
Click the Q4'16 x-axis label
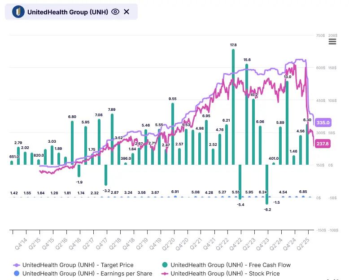click(x=75, y=244)
